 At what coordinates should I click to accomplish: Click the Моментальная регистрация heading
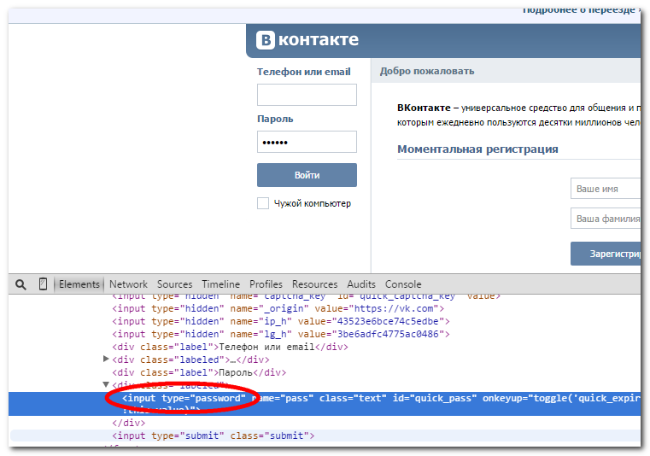coord(477,149)
